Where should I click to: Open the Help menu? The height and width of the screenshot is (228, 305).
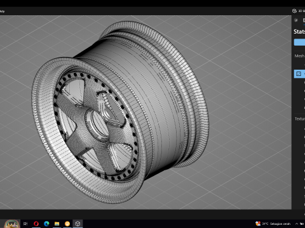coord(2,11)
